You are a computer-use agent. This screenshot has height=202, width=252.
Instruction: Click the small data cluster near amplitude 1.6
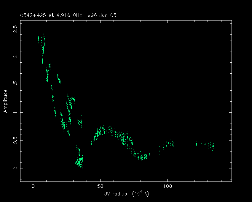pos(59,79)
